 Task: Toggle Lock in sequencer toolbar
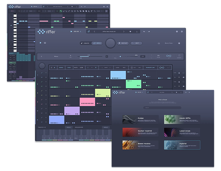[x=117, y=68]
